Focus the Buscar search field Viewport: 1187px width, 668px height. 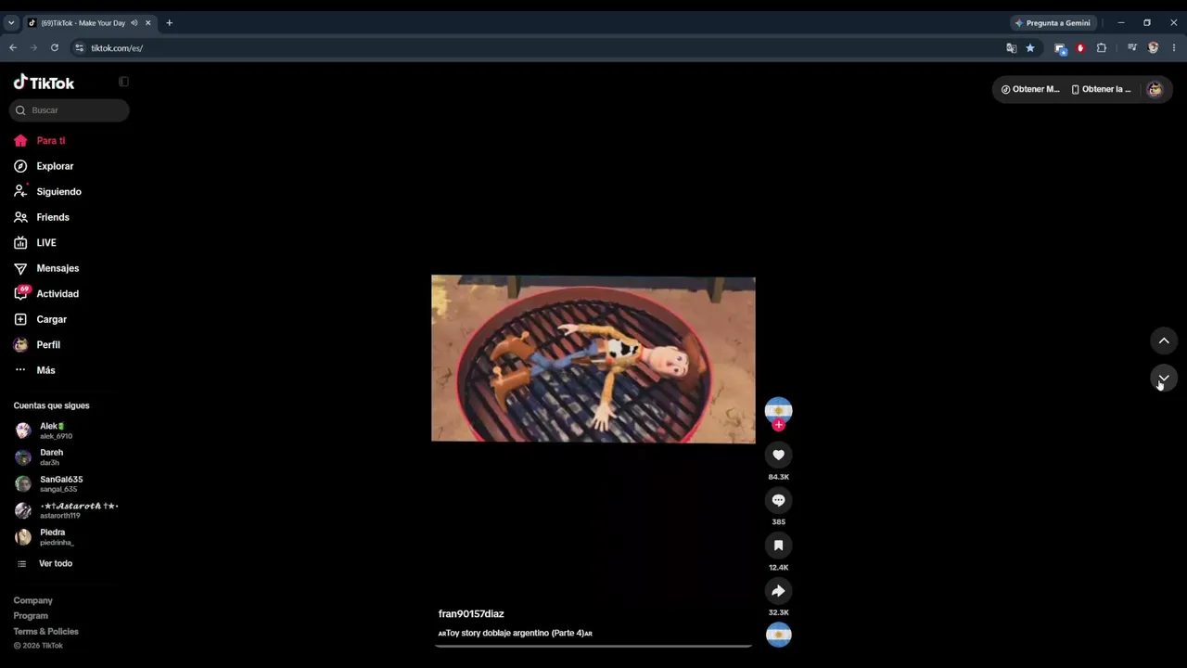[x=70, y=110]
